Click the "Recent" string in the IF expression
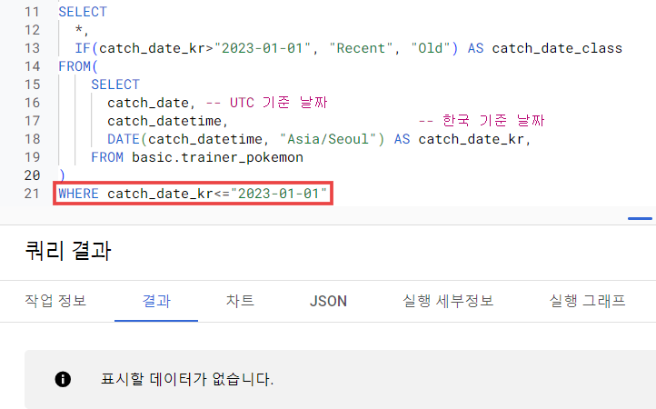The width and height of the screenshot is (656, 409). (361, 48)
